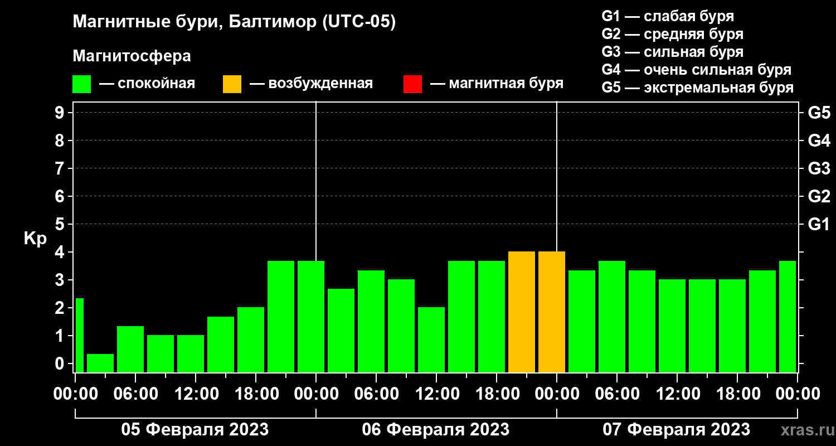
Task: Click the 'Kp' axis label
Action: [x=35, y=239]
